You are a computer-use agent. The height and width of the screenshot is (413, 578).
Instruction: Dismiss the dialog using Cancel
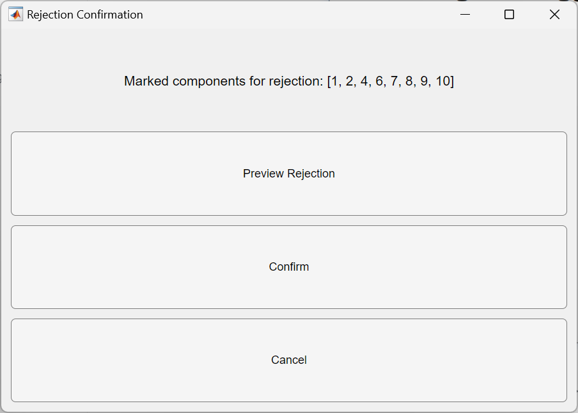click(289, 360)
